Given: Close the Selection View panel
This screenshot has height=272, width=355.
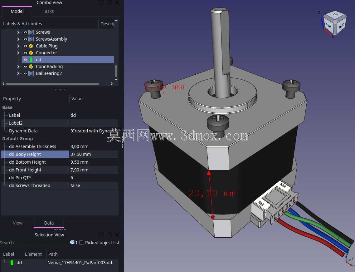Looking at the screenshot, I should pos(117,235).
